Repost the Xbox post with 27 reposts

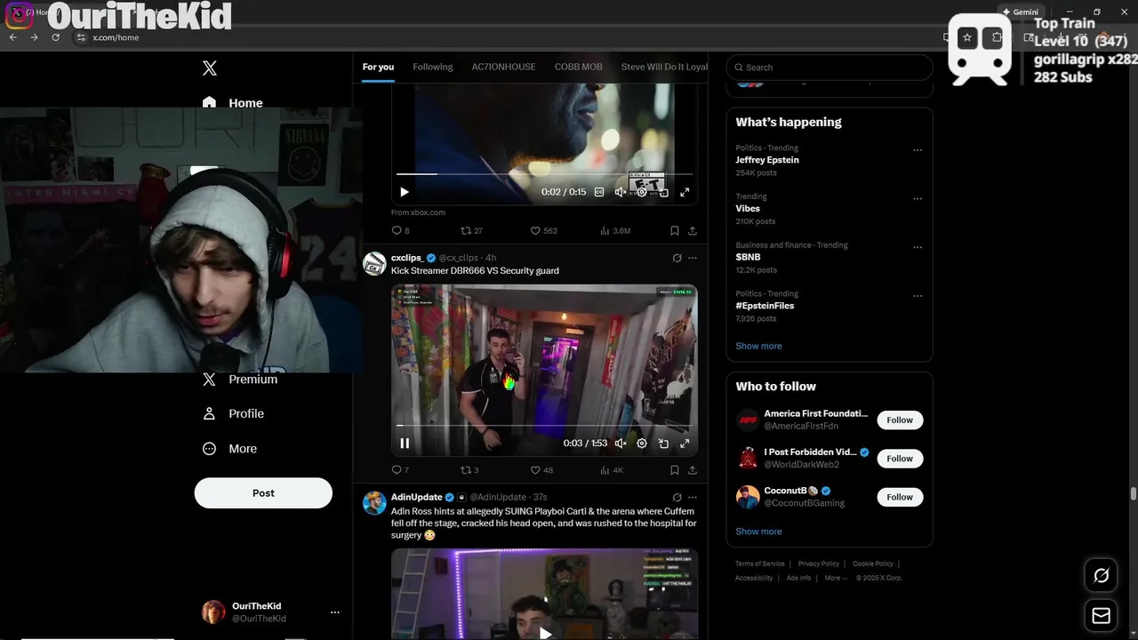coord(472,230)
